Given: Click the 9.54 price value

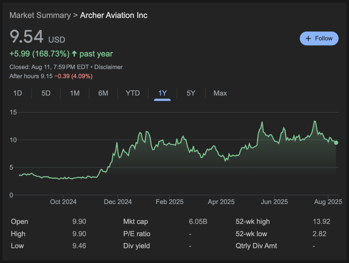Looking at the screenshot, I should click(x=26, y=36).
